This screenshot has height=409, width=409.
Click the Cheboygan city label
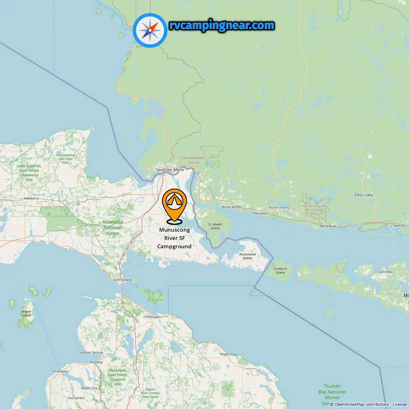click(x=152, y=317)
